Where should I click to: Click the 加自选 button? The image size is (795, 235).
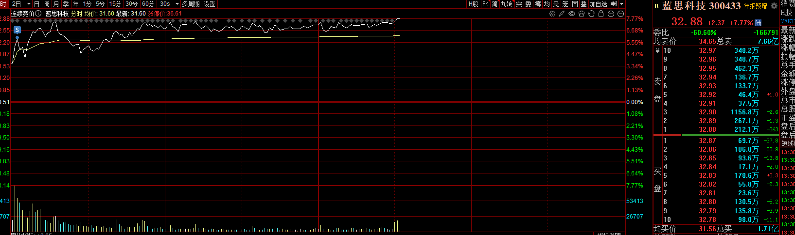(x=598, y=4)
